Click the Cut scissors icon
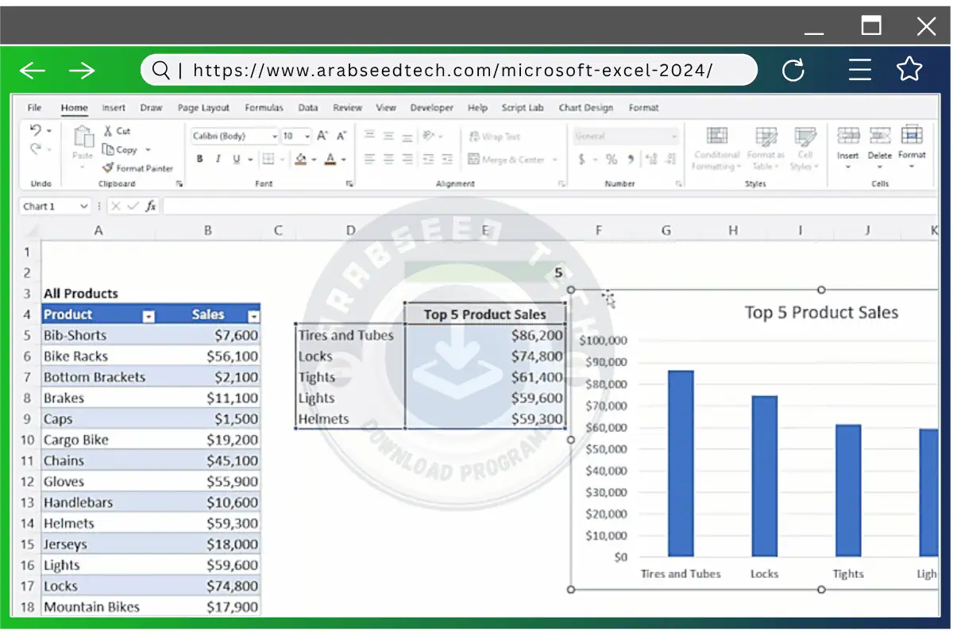Image resolution: width=953 pixels, height=635 pixels. 109,131
